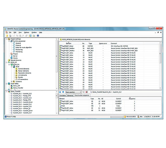
Task: Click the blue move up arrow
Action: tap(60, 92)
